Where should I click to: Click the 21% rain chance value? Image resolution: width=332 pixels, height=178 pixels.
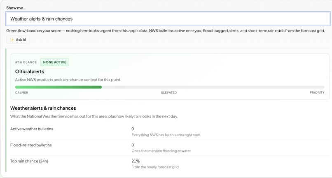(136, 161)
